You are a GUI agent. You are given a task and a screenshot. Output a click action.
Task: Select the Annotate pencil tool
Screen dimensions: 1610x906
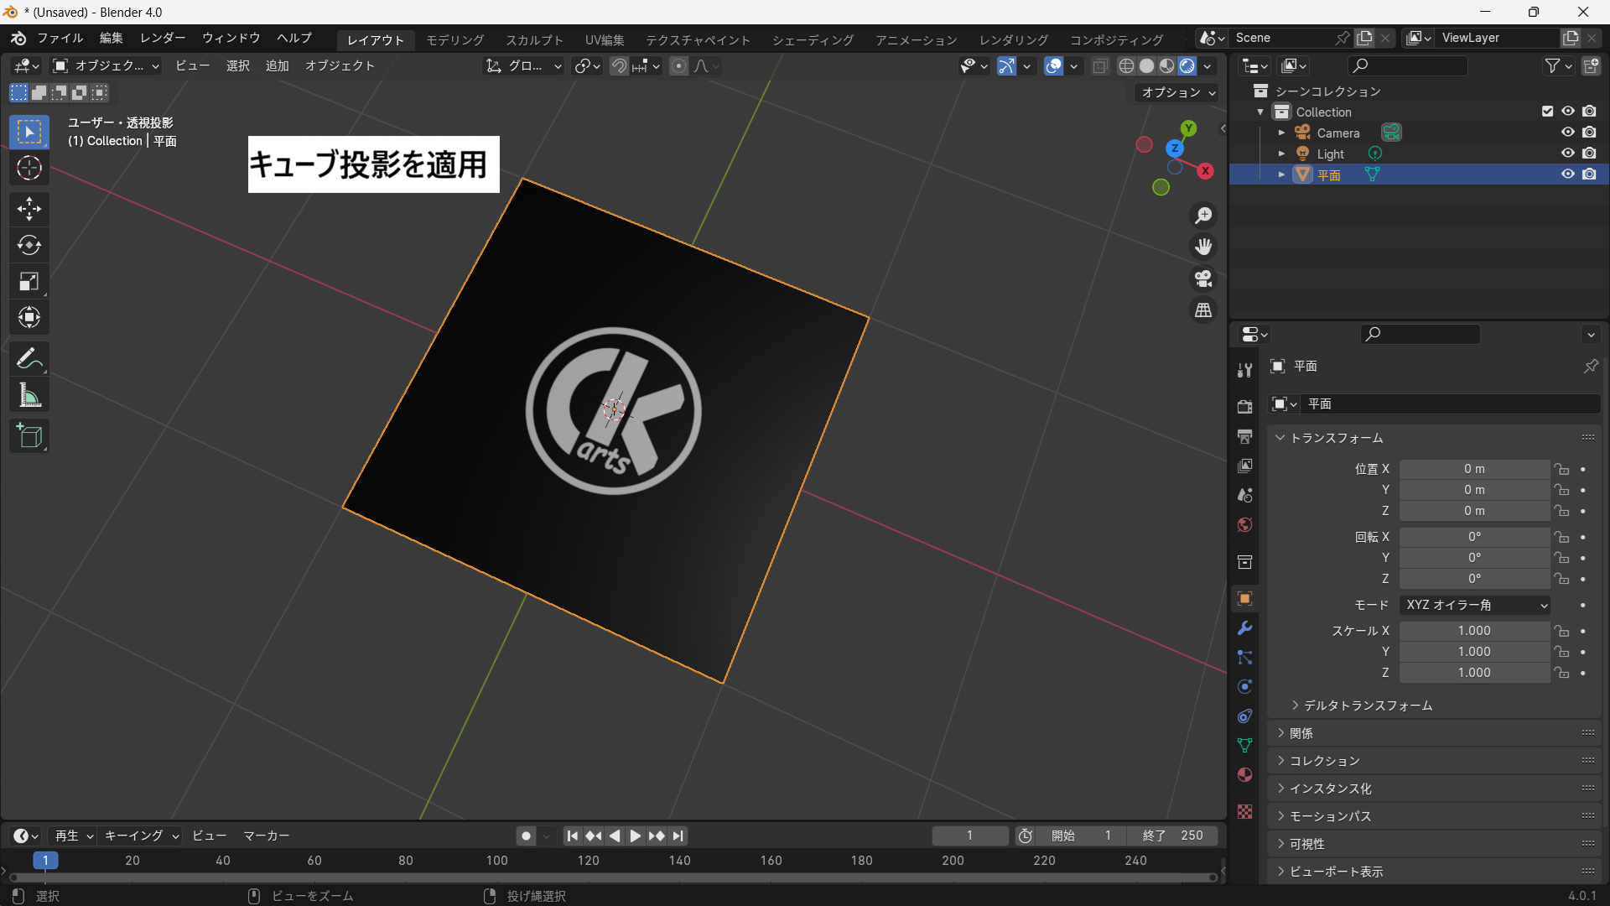[29, 359]
